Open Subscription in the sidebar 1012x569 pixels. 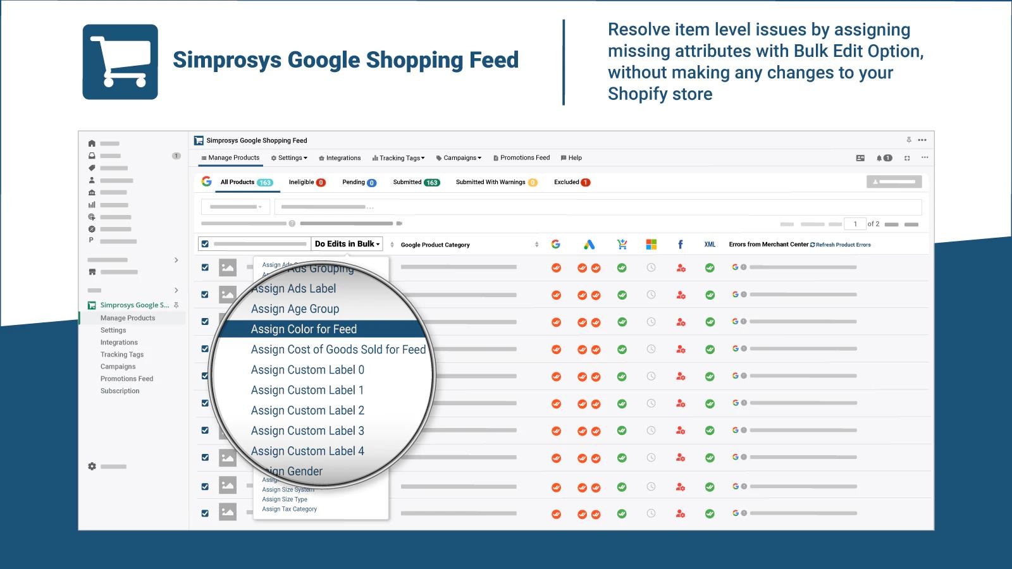pyautogui.click(x=120, y=391)
